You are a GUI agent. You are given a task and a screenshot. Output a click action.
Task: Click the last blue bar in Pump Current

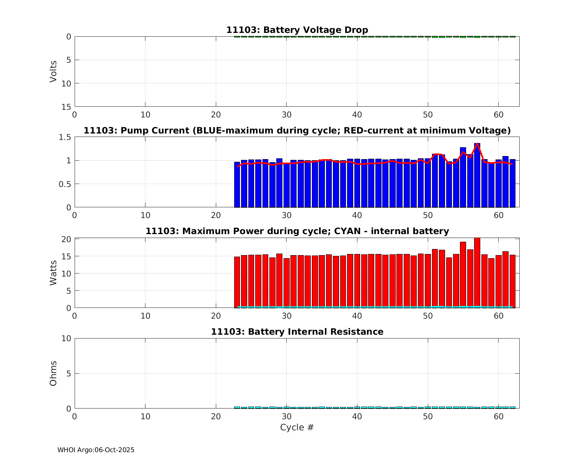click(x=512, y=183)
